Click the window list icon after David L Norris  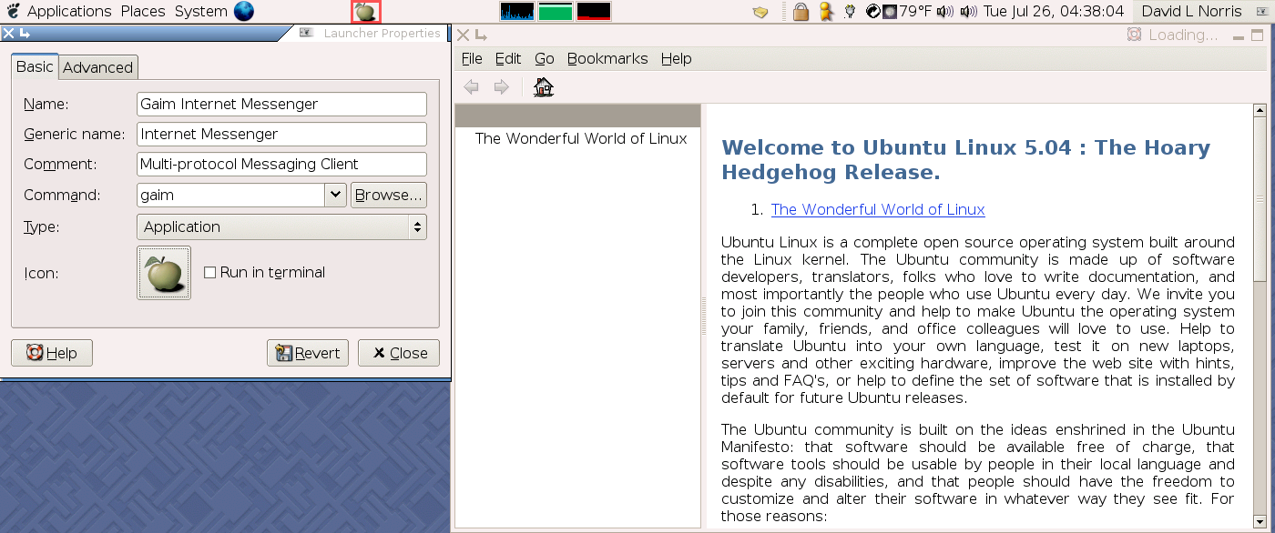1261,12
